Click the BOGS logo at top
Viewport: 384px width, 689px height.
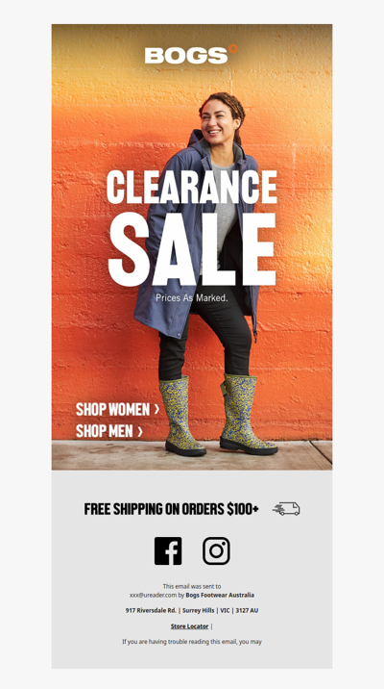191,55
